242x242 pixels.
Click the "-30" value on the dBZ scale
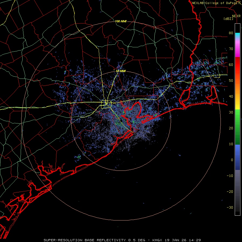coord(230,208)
